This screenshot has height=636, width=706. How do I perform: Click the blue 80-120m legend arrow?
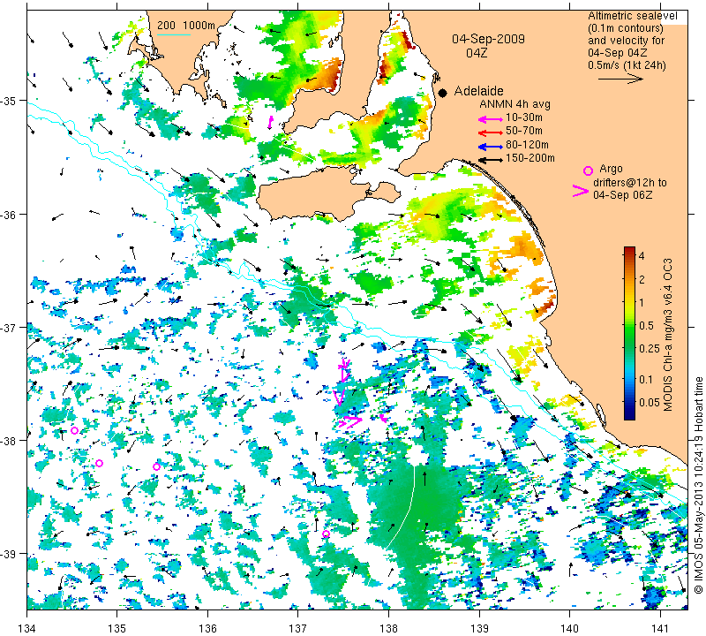pyautogui.click(x=490, y=147)
